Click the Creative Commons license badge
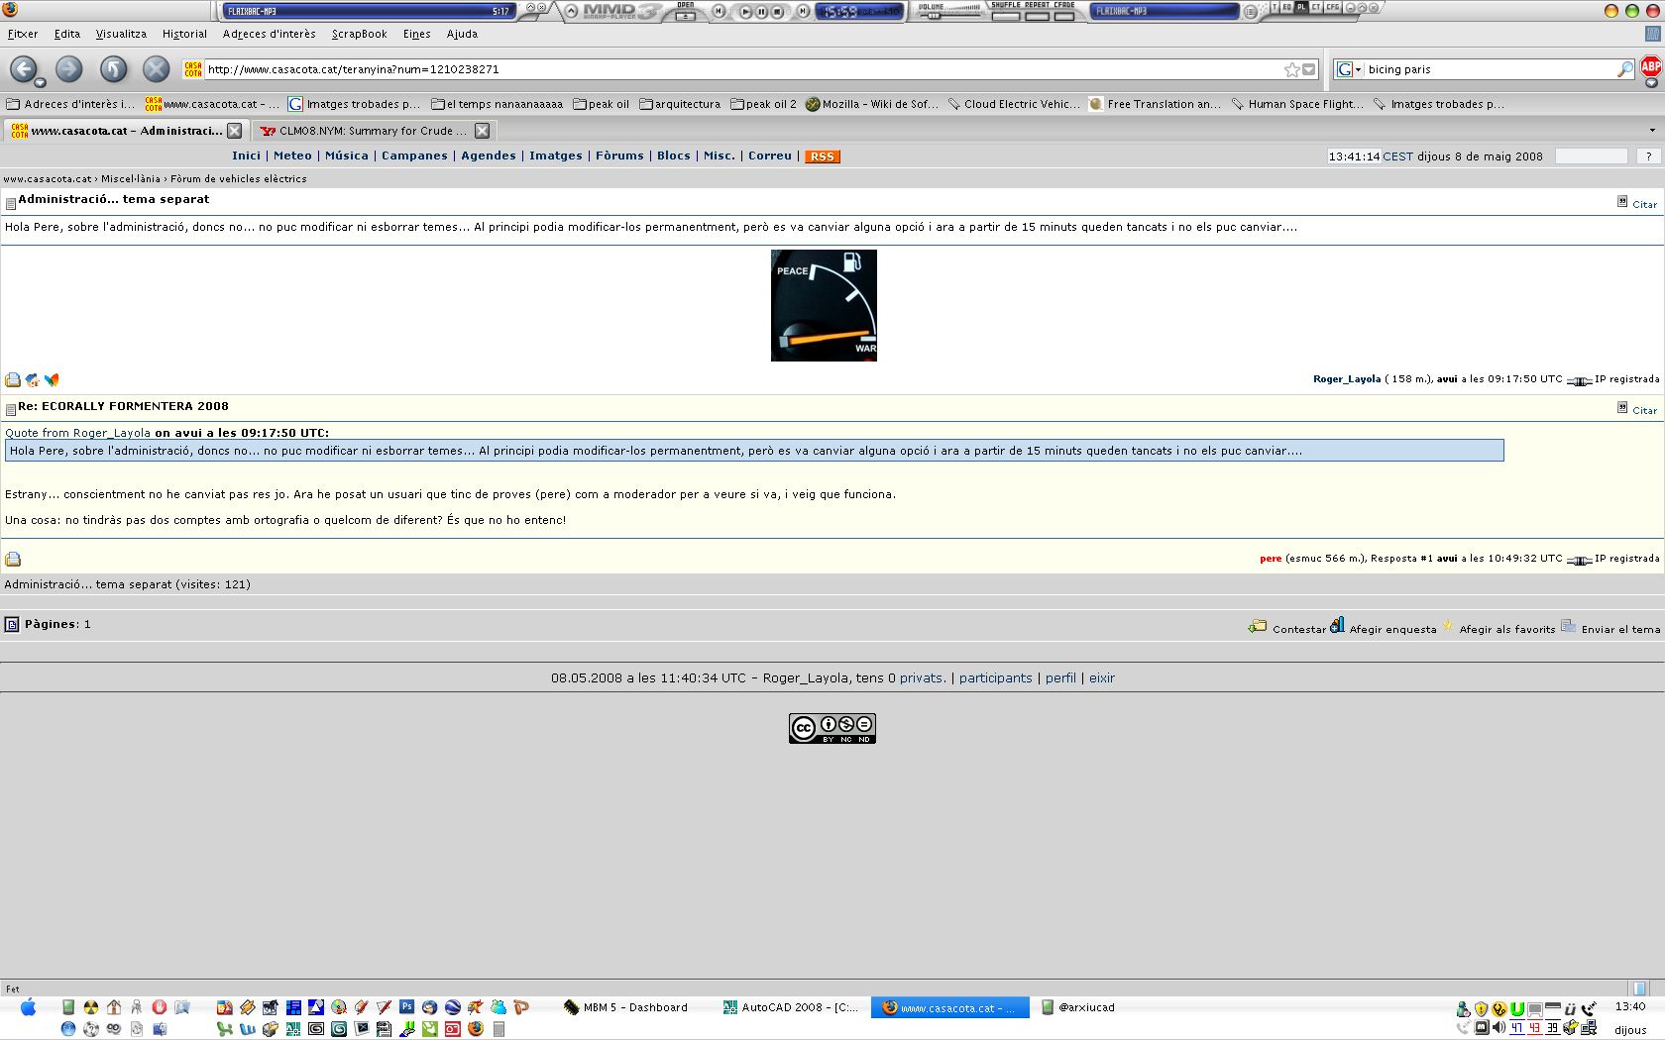 click(x=832, y=728)
